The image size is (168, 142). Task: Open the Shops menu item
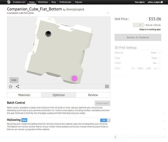coord(32,2)
